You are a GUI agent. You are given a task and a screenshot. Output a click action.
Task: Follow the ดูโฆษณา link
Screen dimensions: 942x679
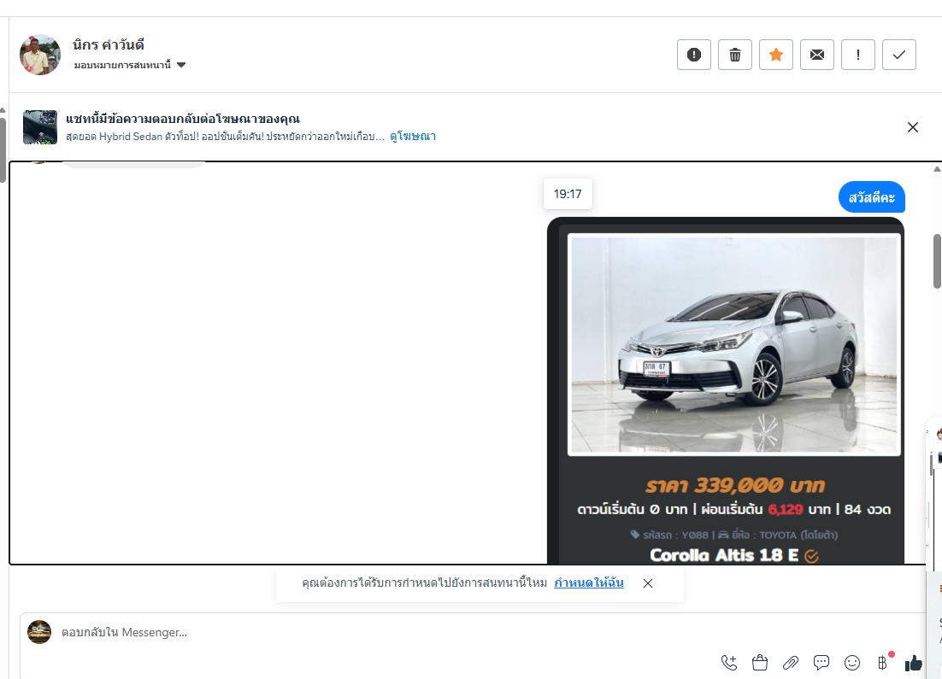[x=413, y=137]
